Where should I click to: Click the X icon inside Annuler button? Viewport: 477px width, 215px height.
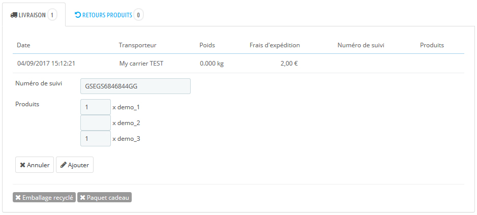(22, 165)
